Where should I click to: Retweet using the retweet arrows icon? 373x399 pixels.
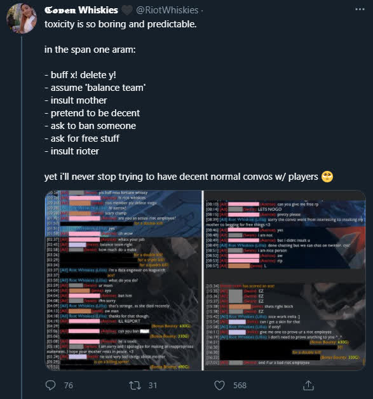click(x=135, y=385)
